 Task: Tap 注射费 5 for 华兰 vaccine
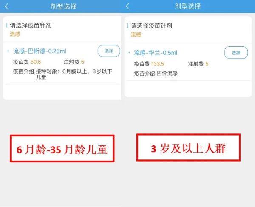click(198, 64)
